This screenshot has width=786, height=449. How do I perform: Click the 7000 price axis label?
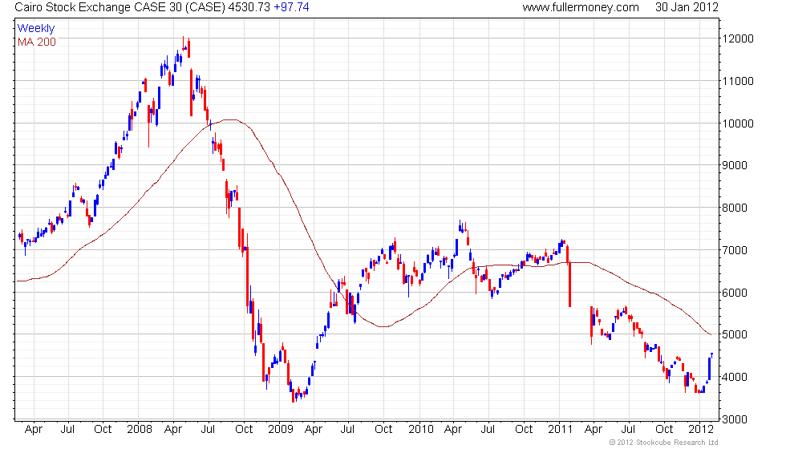(735, 250)
